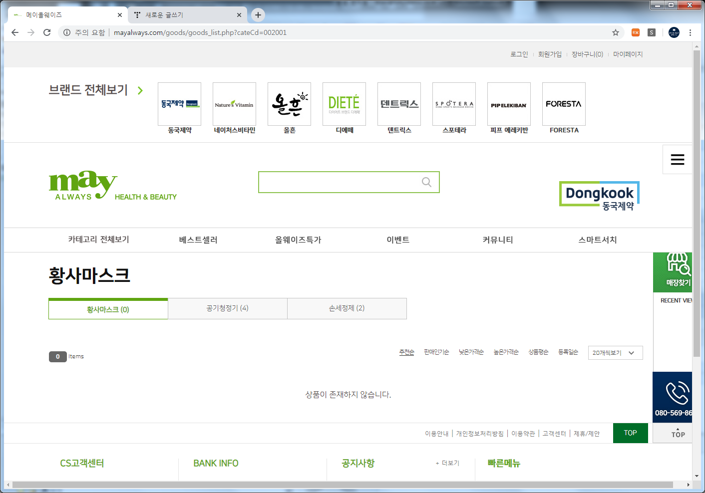Select the DIETE brand logo
Screen dimensions: 705x493
tap(344, 104)
